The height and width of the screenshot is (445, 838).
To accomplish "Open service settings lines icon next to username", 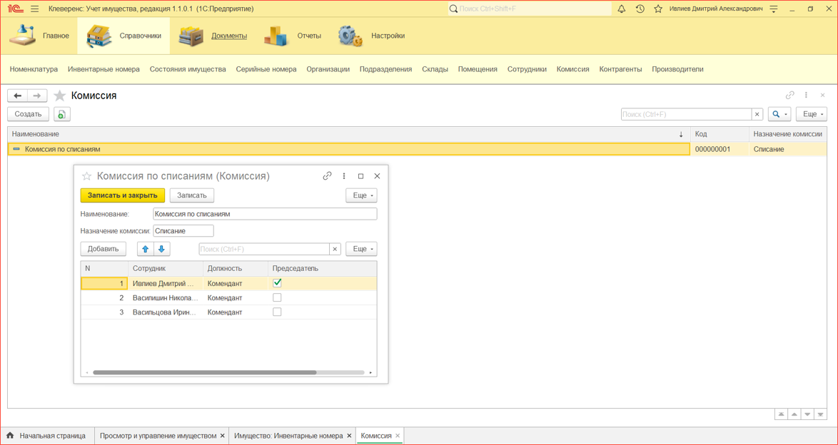I will (x=774, y=9).
